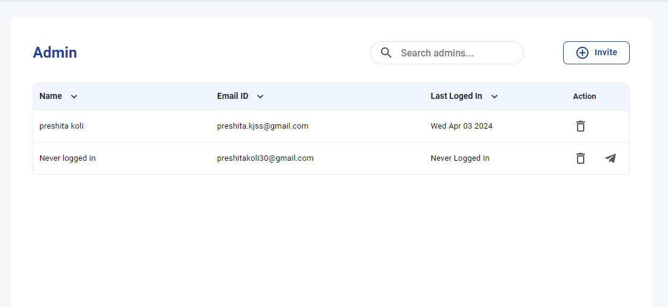The image size is (668, 307).
Task: Click the Action column header
Action: pyautogui.click(x=584, y=96)
